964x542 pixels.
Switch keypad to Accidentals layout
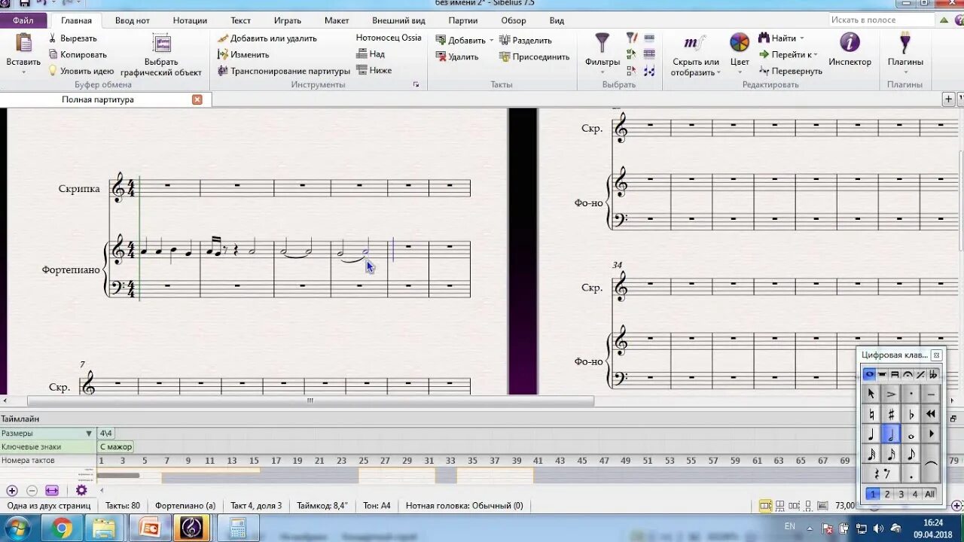point(933,374)
